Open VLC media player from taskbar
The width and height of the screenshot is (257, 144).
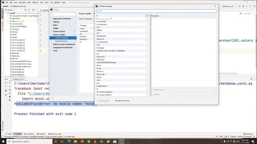pos(95,141)
